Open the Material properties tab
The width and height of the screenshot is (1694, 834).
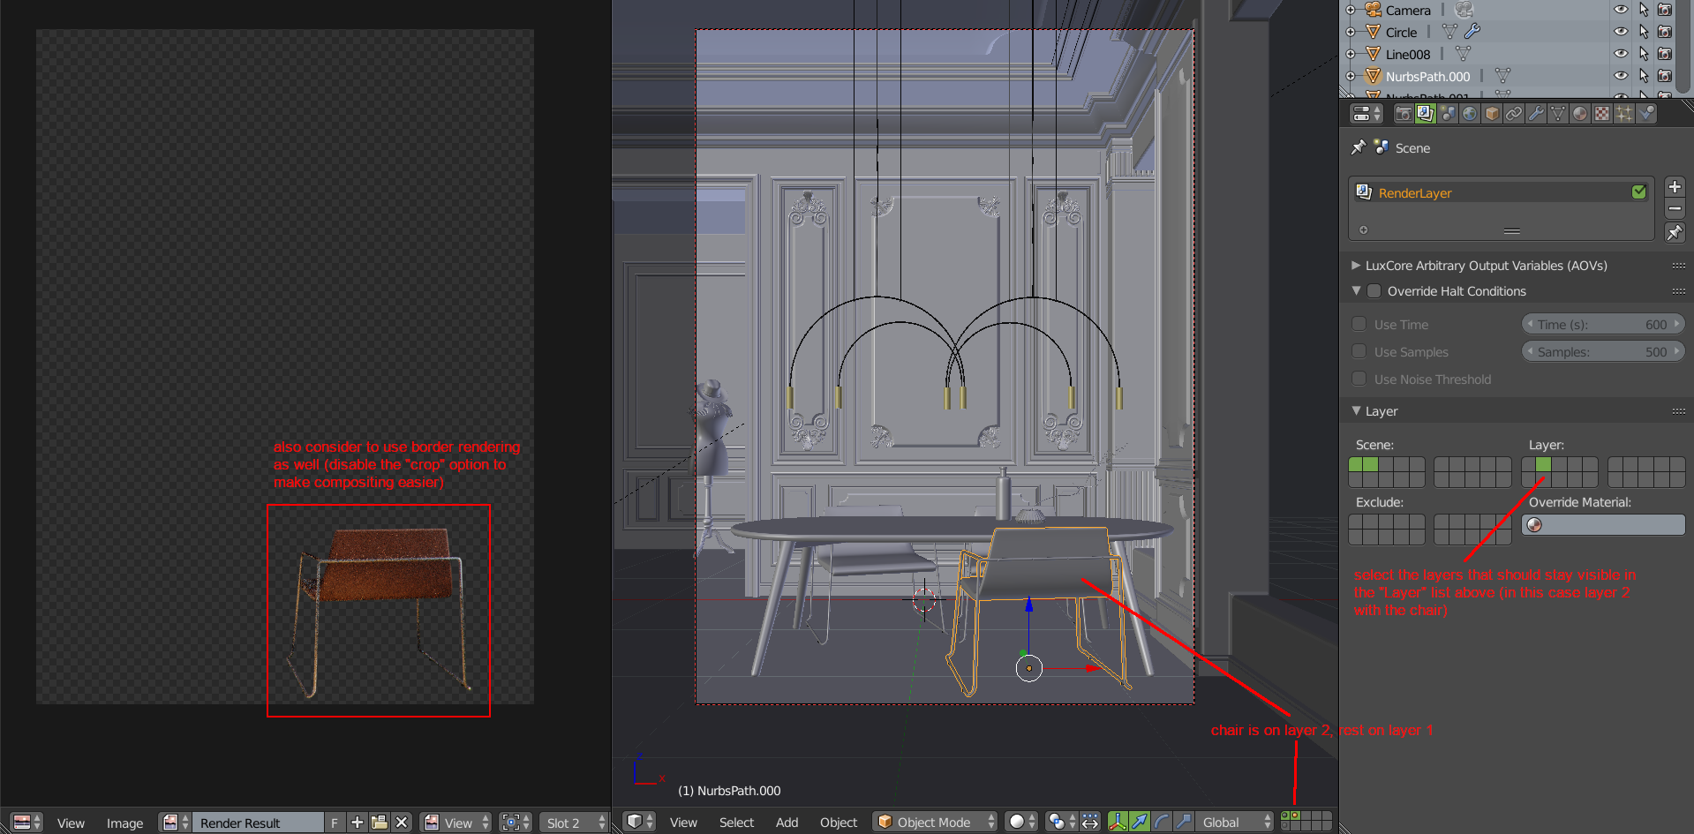(x=1580, y=113)
